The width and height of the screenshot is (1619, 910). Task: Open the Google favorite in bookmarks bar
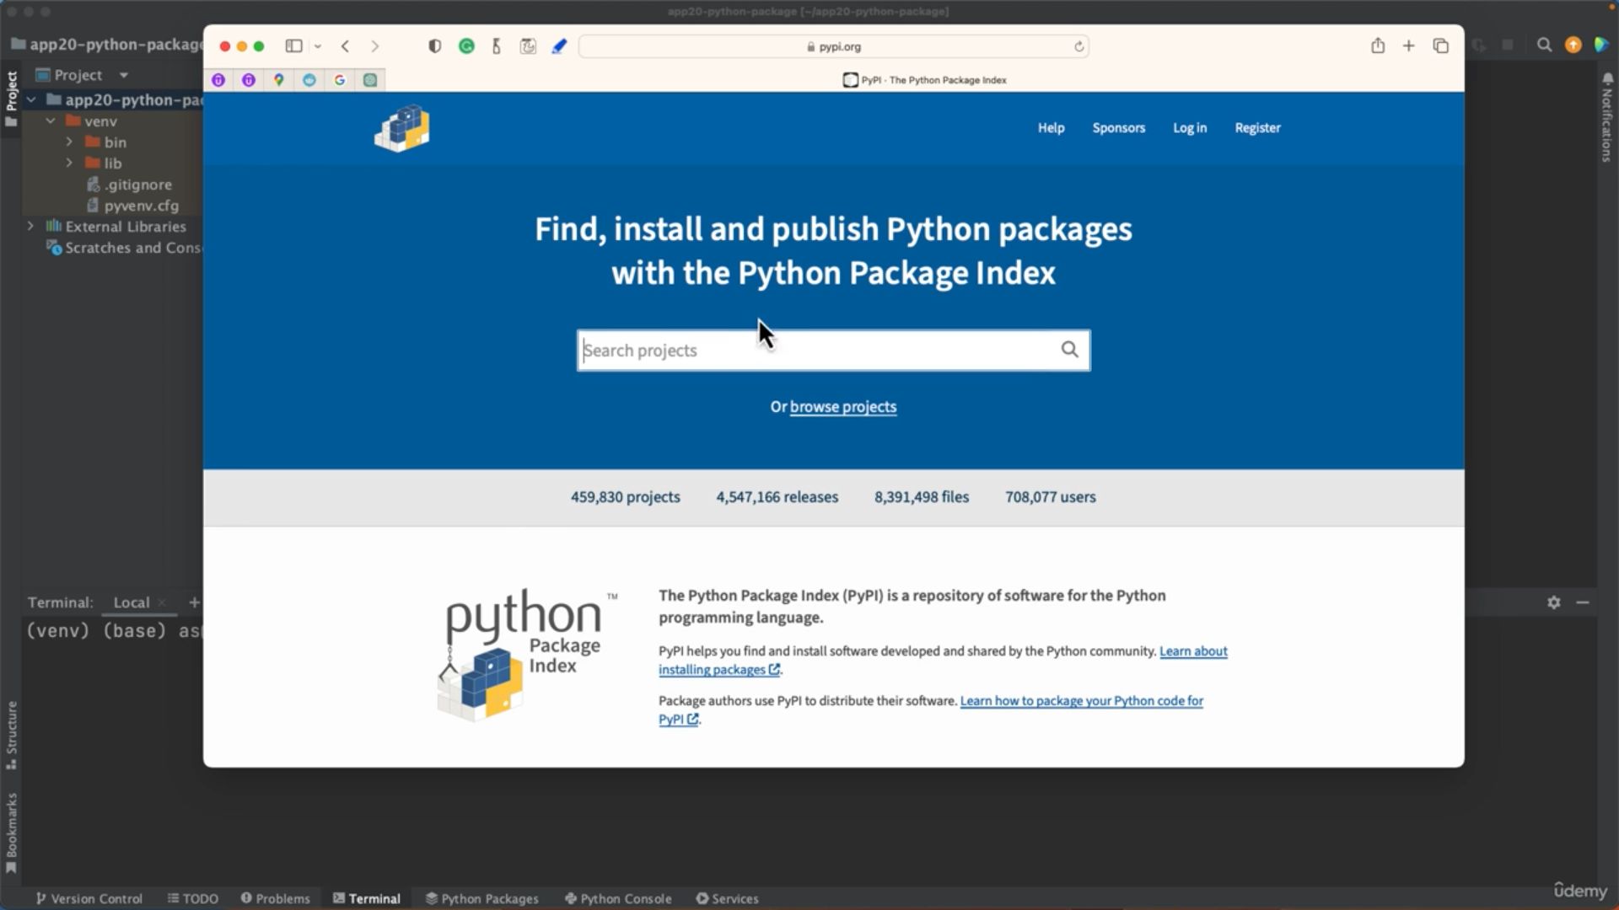point(340,80)
